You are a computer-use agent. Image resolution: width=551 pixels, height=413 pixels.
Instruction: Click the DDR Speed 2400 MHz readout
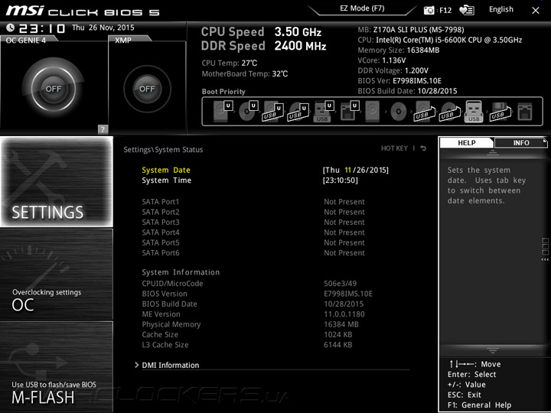coord(263,46)
